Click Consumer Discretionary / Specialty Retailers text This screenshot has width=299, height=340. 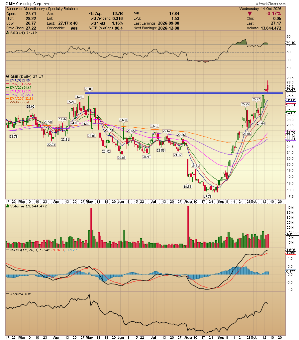[x=42, y=9]
